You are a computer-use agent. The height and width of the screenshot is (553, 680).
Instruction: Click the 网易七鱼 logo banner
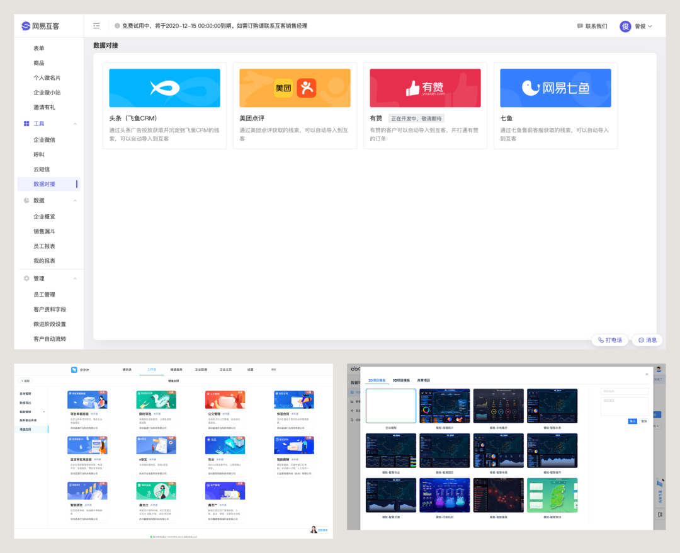pos(555,88)
